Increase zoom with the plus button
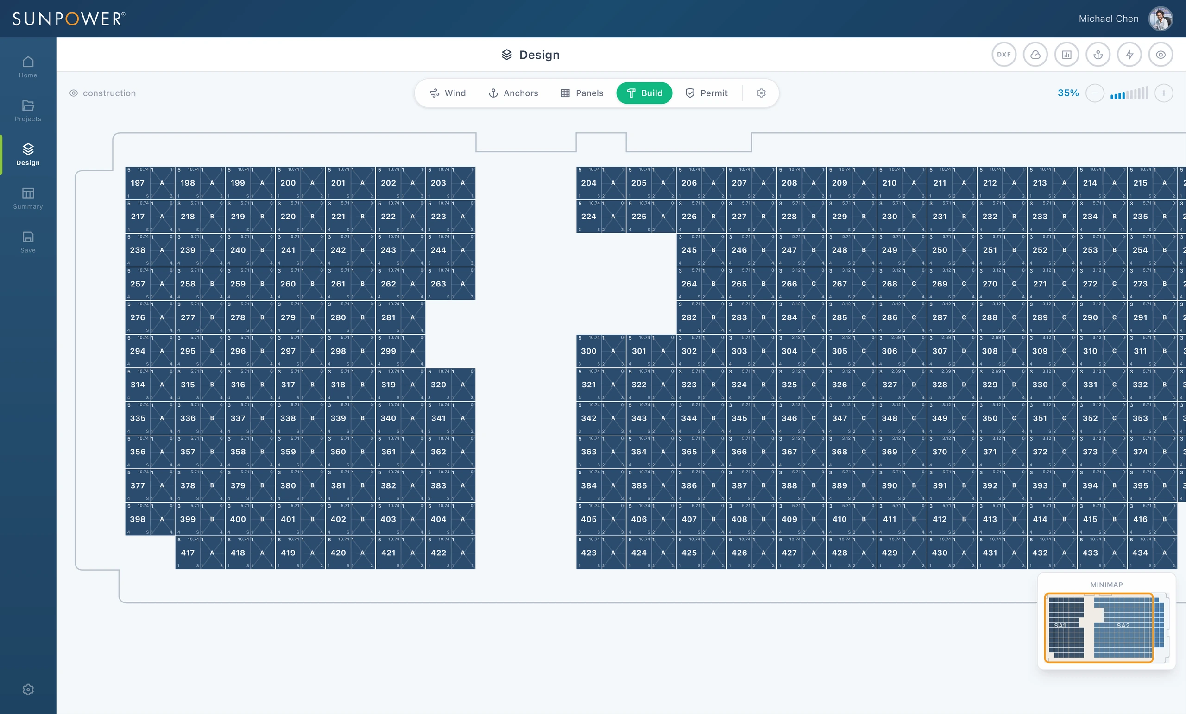The width and height of the screenshot is (1186, 714). [1163, 93]
